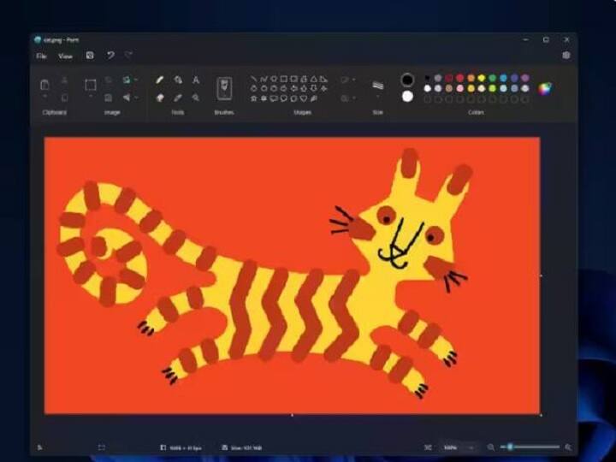This screenshot has width=616, height=462.
Task: Click the Crop icon
Action: point(109,80)
